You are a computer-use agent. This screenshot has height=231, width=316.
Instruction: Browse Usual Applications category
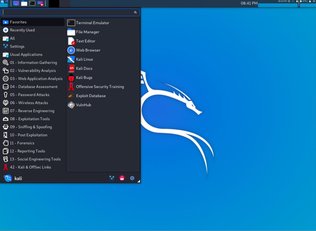pos(33,54)
